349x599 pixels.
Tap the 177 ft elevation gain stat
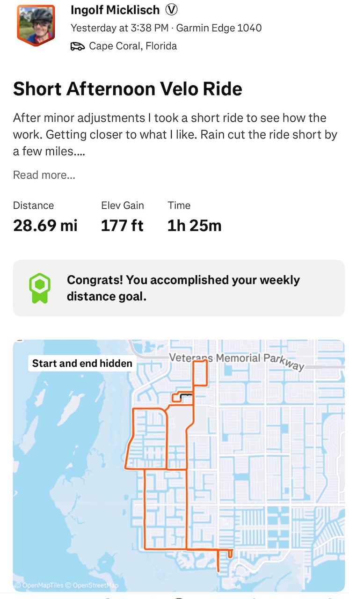[x=122, y=226]
